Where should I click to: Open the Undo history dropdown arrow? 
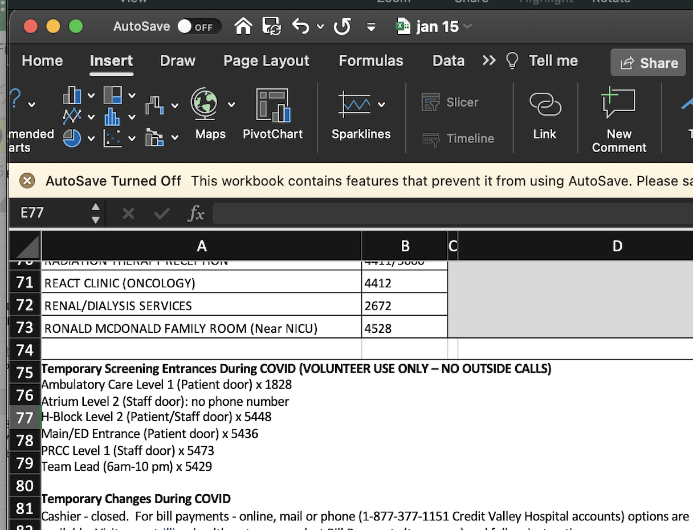click(320, 27)
